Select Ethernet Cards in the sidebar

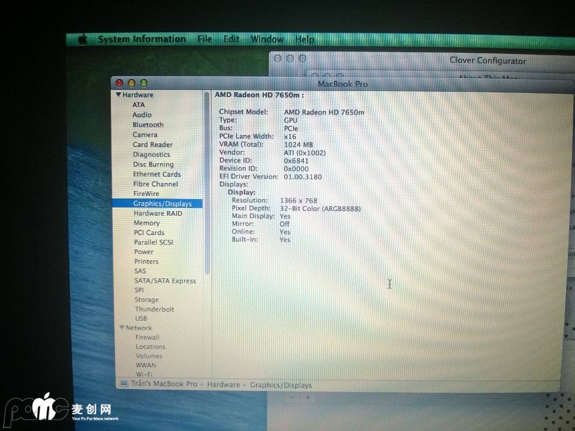[x=156, y=174]
